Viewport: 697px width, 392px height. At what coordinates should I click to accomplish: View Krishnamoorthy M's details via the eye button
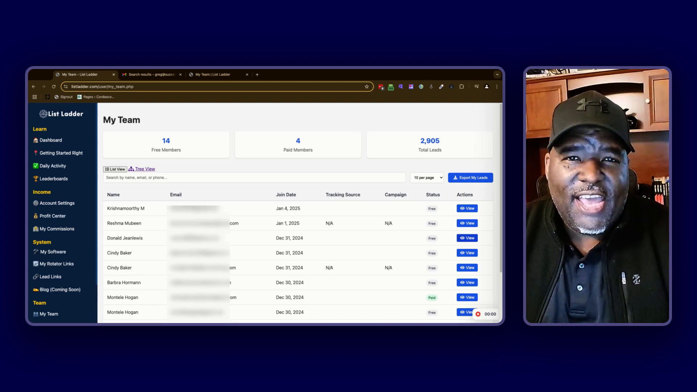[x=467, y=209]
